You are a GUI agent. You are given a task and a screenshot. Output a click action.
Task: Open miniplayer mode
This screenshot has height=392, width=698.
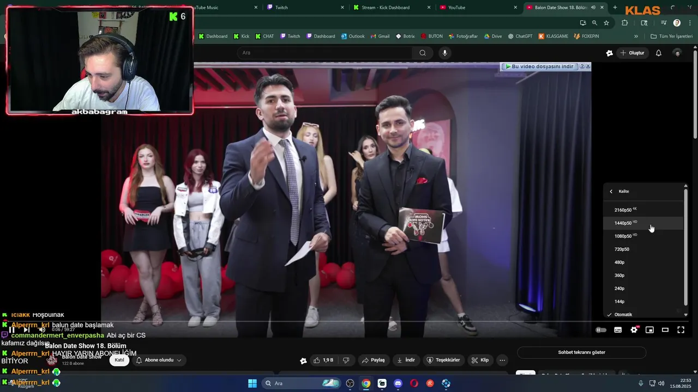(649, 329)
